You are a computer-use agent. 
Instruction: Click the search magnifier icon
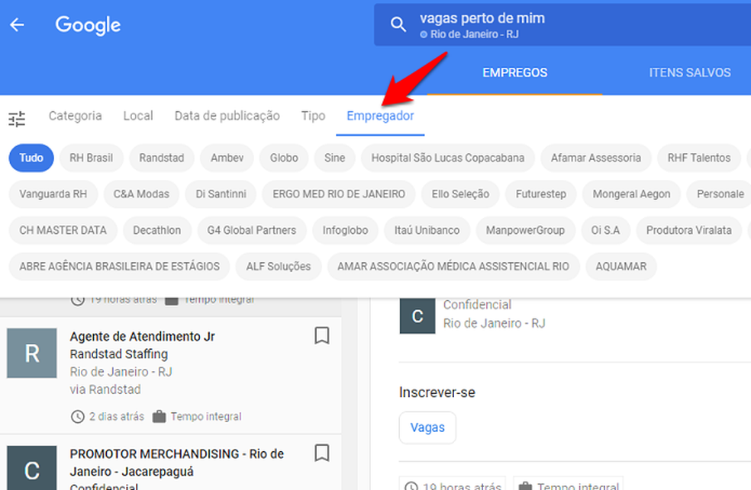398,24
